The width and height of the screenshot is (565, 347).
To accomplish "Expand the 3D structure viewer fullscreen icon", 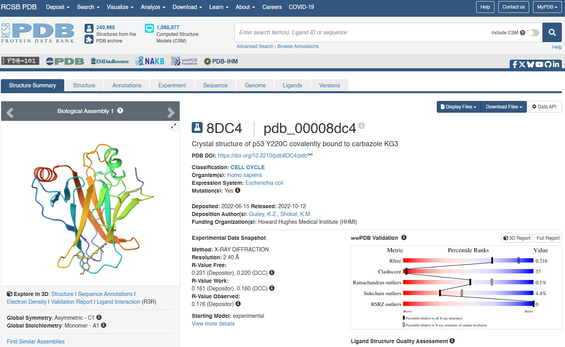I will (x=174, y=126).
